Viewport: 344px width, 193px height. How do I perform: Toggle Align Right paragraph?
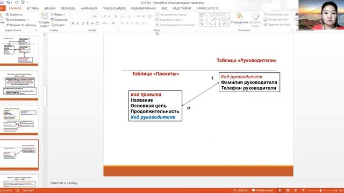coord(132,23)
